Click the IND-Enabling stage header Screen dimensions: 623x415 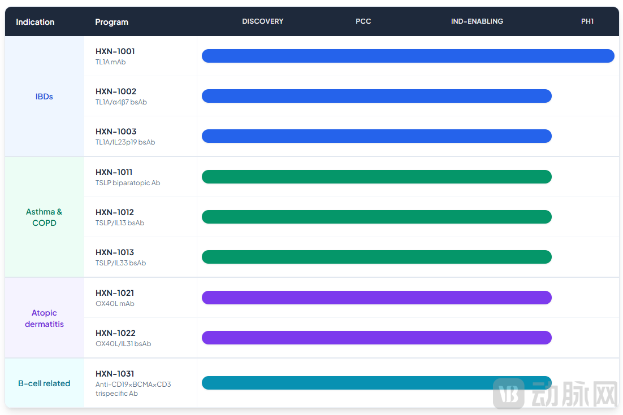coord(477,21)
